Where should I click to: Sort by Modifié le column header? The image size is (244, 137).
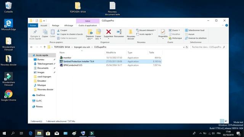[116, 53]
